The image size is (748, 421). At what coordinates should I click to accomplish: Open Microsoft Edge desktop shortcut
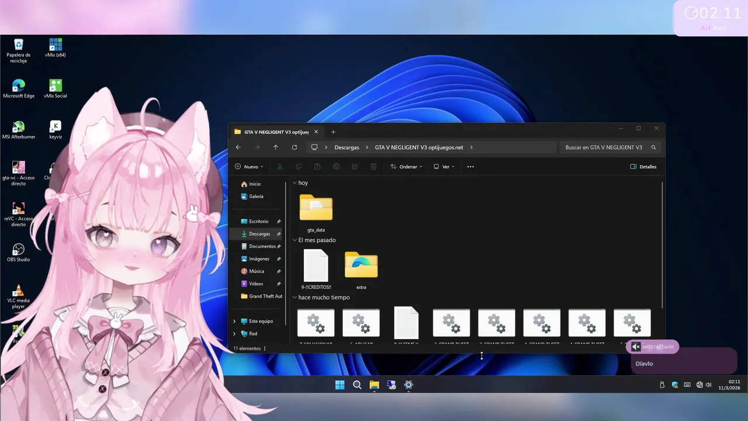(x=19, y=89)
